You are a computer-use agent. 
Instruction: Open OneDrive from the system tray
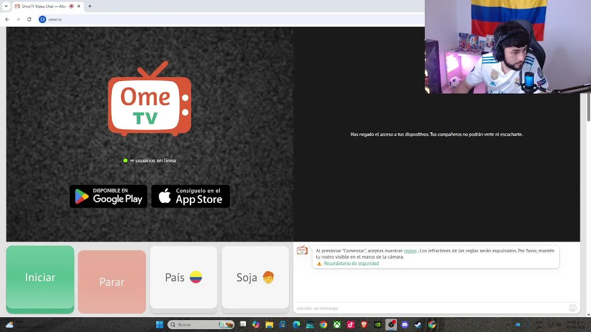518,325
